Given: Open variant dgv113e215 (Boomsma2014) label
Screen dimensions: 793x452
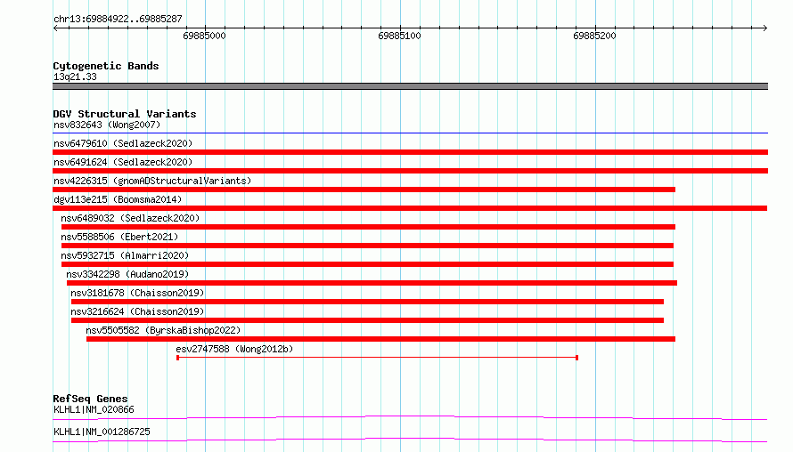Looking at the screenshot, I should tap(118, 199).
